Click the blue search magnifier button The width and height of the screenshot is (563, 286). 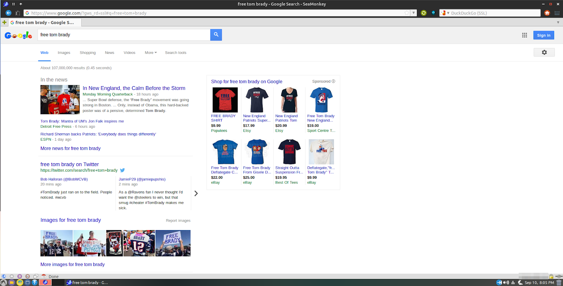click(216, 35)
